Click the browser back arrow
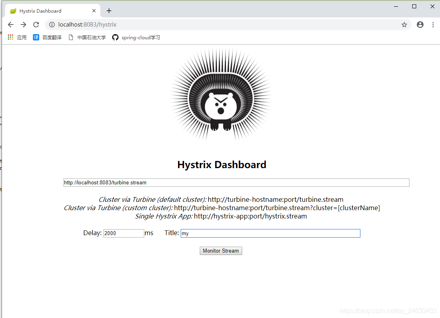The height and width of the screenshot is (318, 440). pyautogui.click(x=11, y=25)
